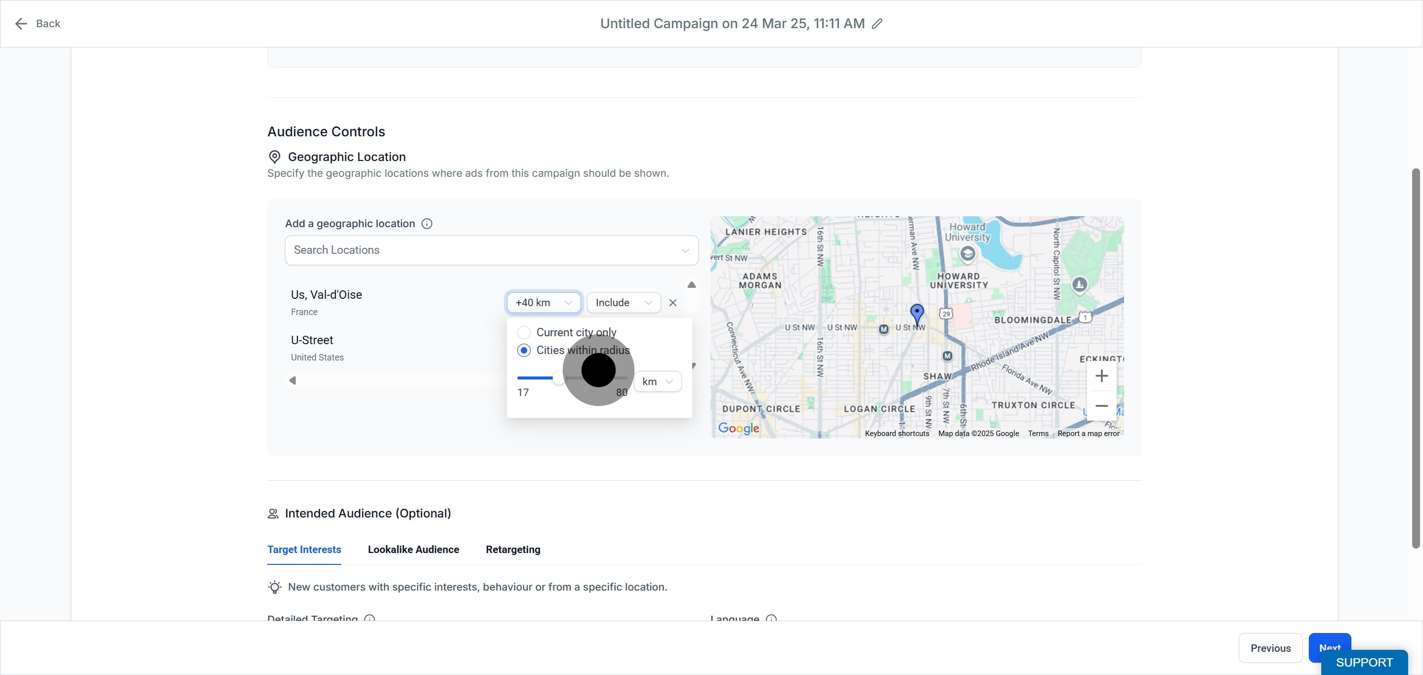Click the Previous button

coord(1270,648)
